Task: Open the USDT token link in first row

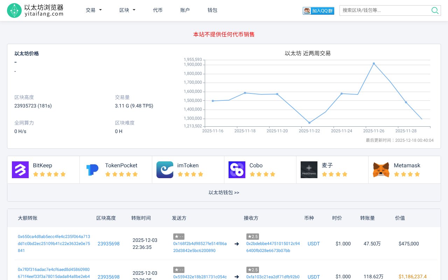Action: (313, 244)
